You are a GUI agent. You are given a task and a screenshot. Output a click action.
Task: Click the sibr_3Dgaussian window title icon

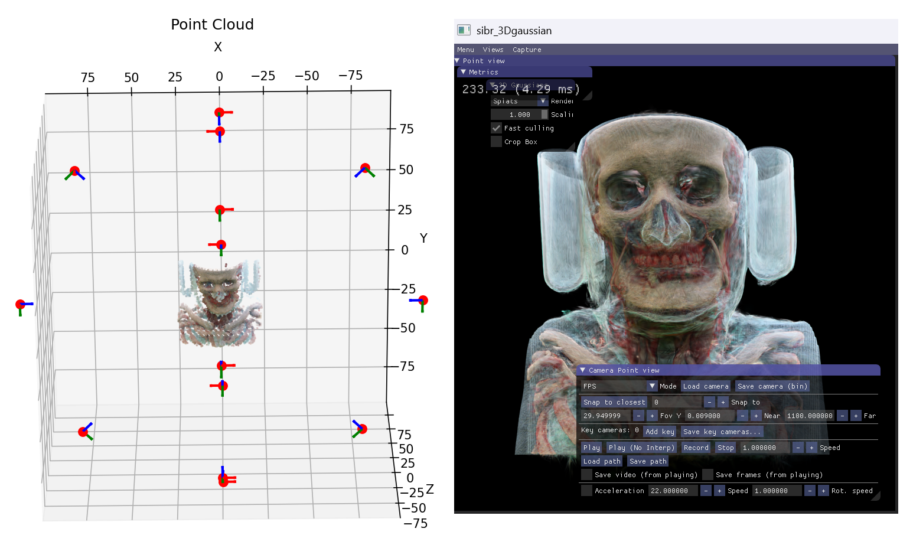tap(464, 30)
